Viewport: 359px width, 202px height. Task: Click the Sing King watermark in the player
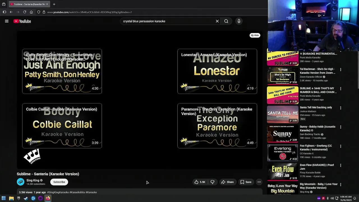[32, 156]
